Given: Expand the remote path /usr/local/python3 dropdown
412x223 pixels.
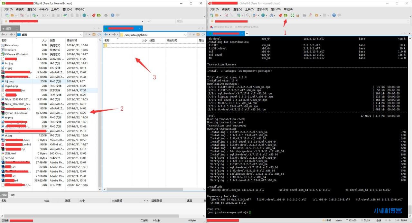Looking at the screenshot, I should click(x=185, y=35).
